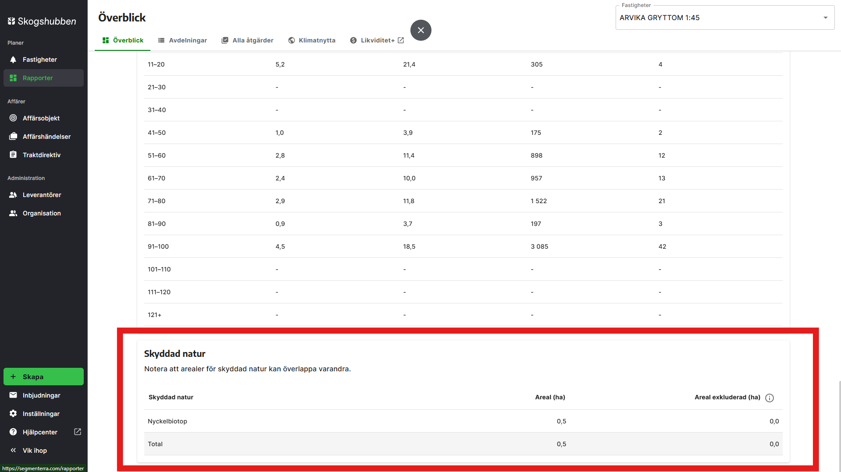Click the Avdelningar list icon

click(x=161, y=40)
